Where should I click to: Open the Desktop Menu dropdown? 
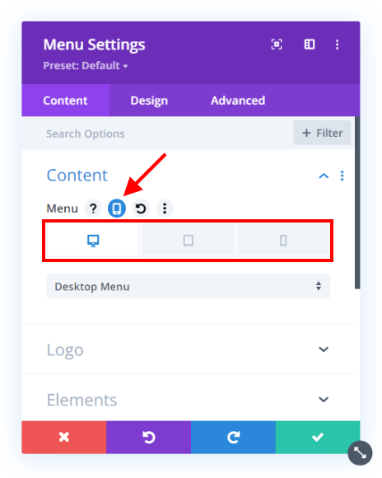[189, 286]
